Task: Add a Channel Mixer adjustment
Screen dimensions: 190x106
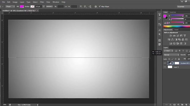Action: (x=183, y=39)
